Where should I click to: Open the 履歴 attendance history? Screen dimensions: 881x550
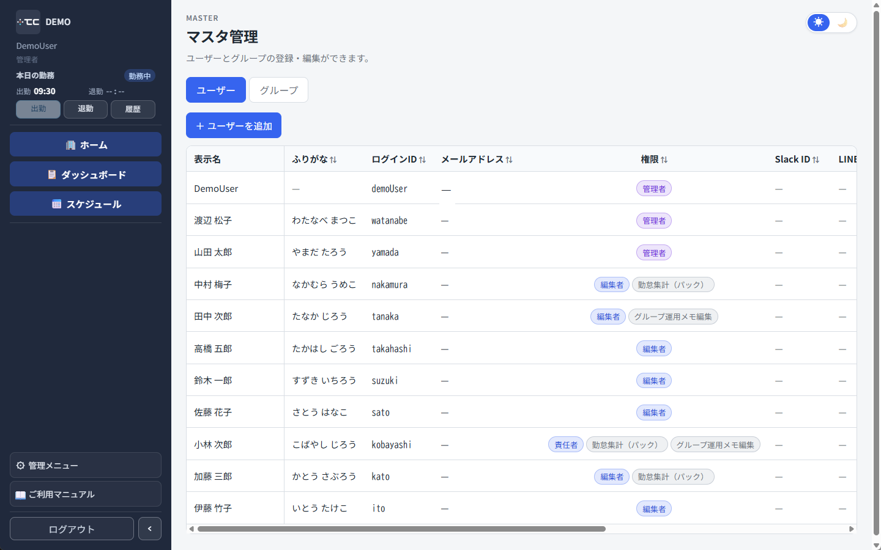(x=133, y=109)
